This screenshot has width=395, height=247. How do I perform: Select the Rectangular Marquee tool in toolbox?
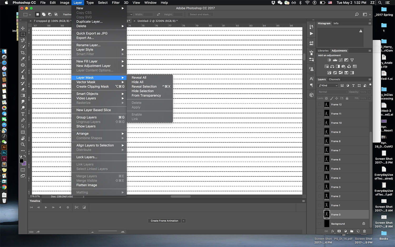tap(23, 34)
